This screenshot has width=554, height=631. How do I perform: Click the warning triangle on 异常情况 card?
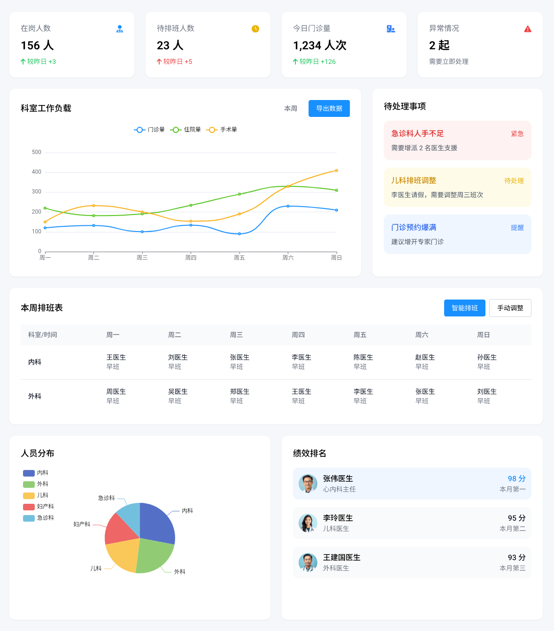pos(528,29)
